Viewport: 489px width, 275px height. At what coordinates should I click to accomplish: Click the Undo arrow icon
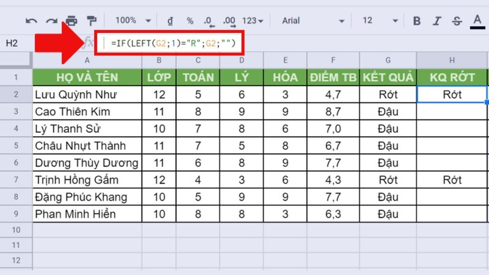(x=31, y=21)
